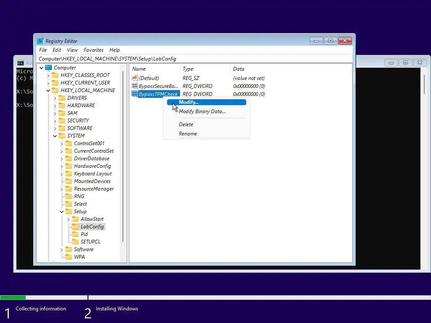Expand the Software key under SYSTEM

tap(61, 249)
